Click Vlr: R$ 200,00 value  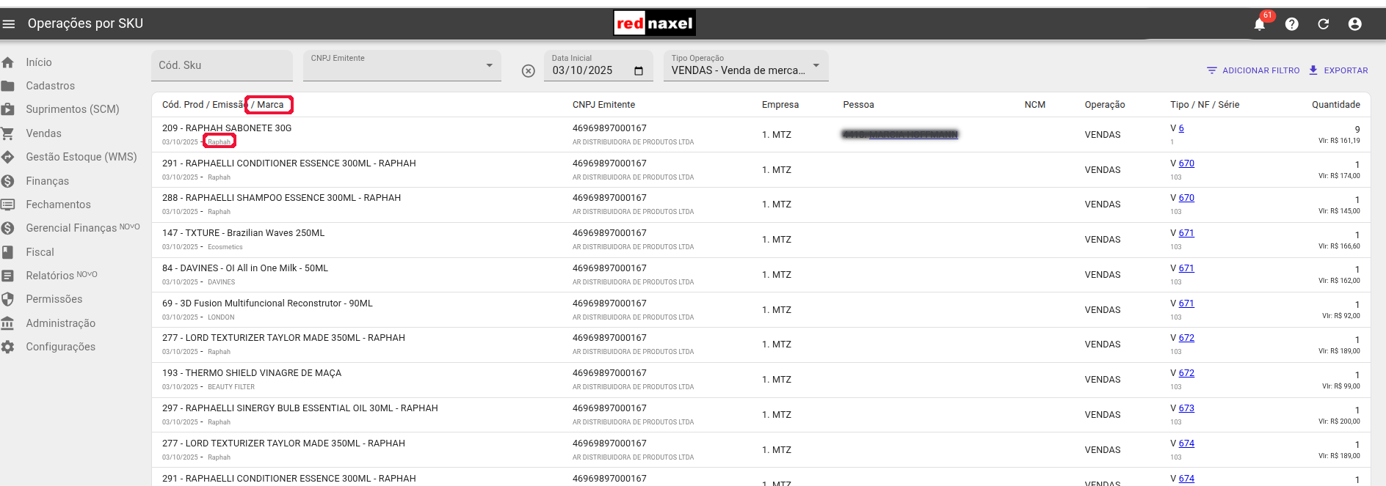pyautogui.click(x=1339, y=421)
